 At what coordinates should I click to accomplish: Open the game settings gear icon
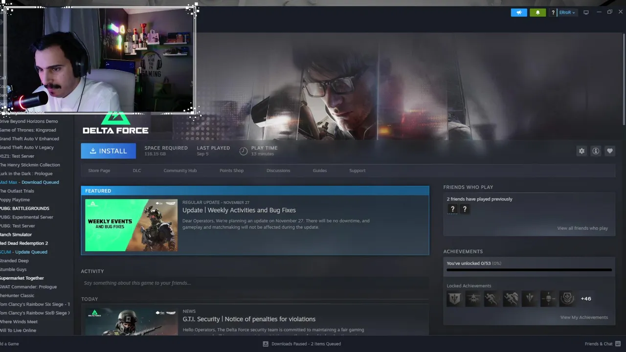tap(581, 151)
